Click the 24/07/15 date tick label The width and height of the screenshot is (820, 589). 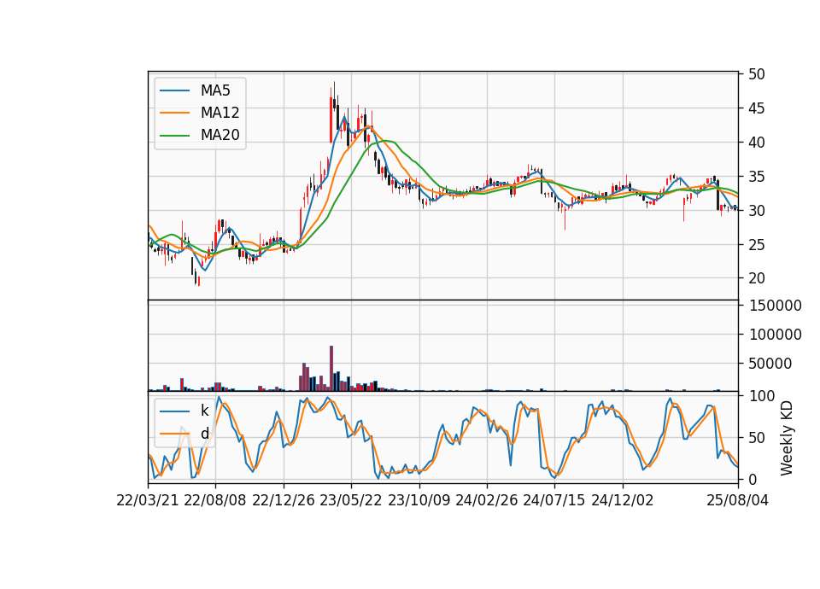pyautogui.click(x=554, y=500)
